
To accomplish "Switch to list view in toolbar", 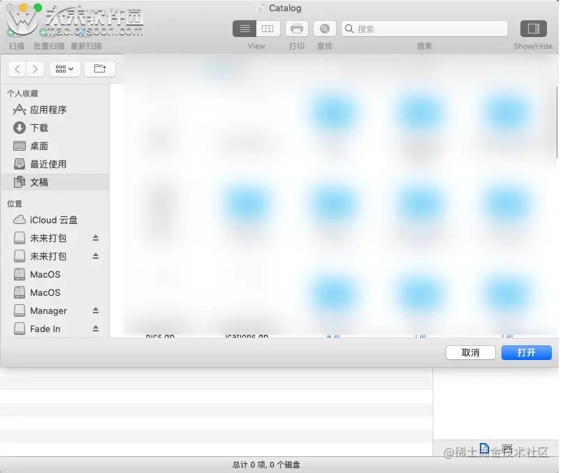I will 244,29.
